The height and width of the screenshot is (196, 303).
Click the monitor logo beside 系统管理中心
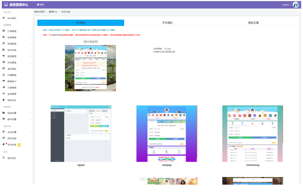click(x=6, y=5)
